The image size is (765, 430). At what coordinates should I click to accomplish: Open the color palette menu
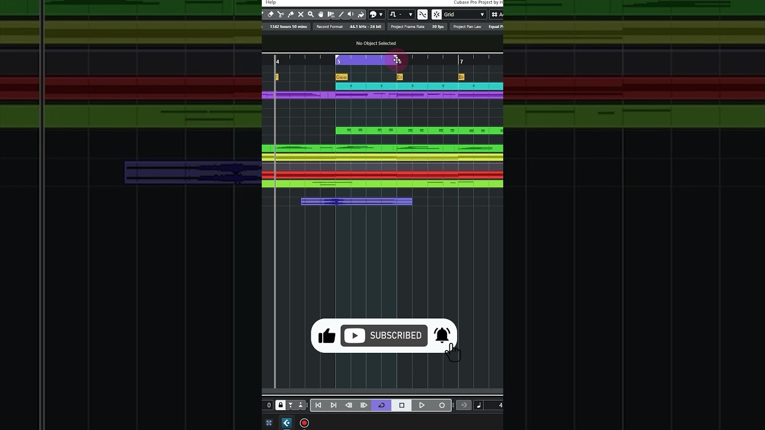[x=376, y=14]
